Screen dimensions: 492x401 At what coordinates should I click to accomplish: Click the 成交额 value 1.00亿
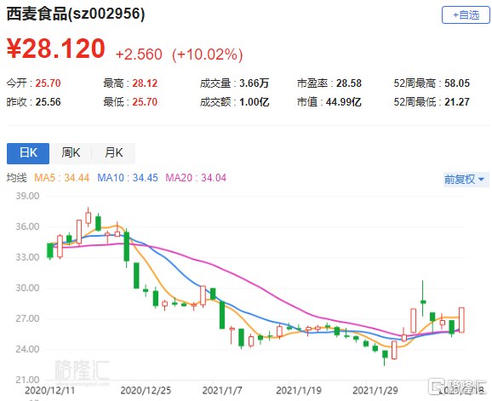point(255,102)
